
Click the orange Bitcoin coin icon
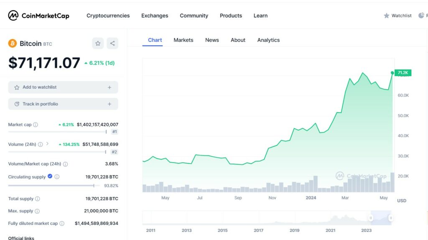click(x=12, y=43)
